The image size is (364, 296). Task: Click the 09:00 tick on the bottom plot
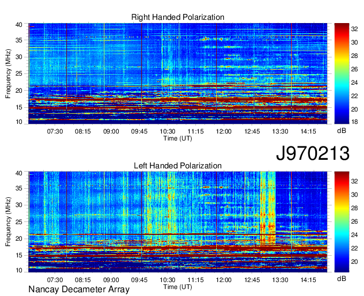coord(111,280)
